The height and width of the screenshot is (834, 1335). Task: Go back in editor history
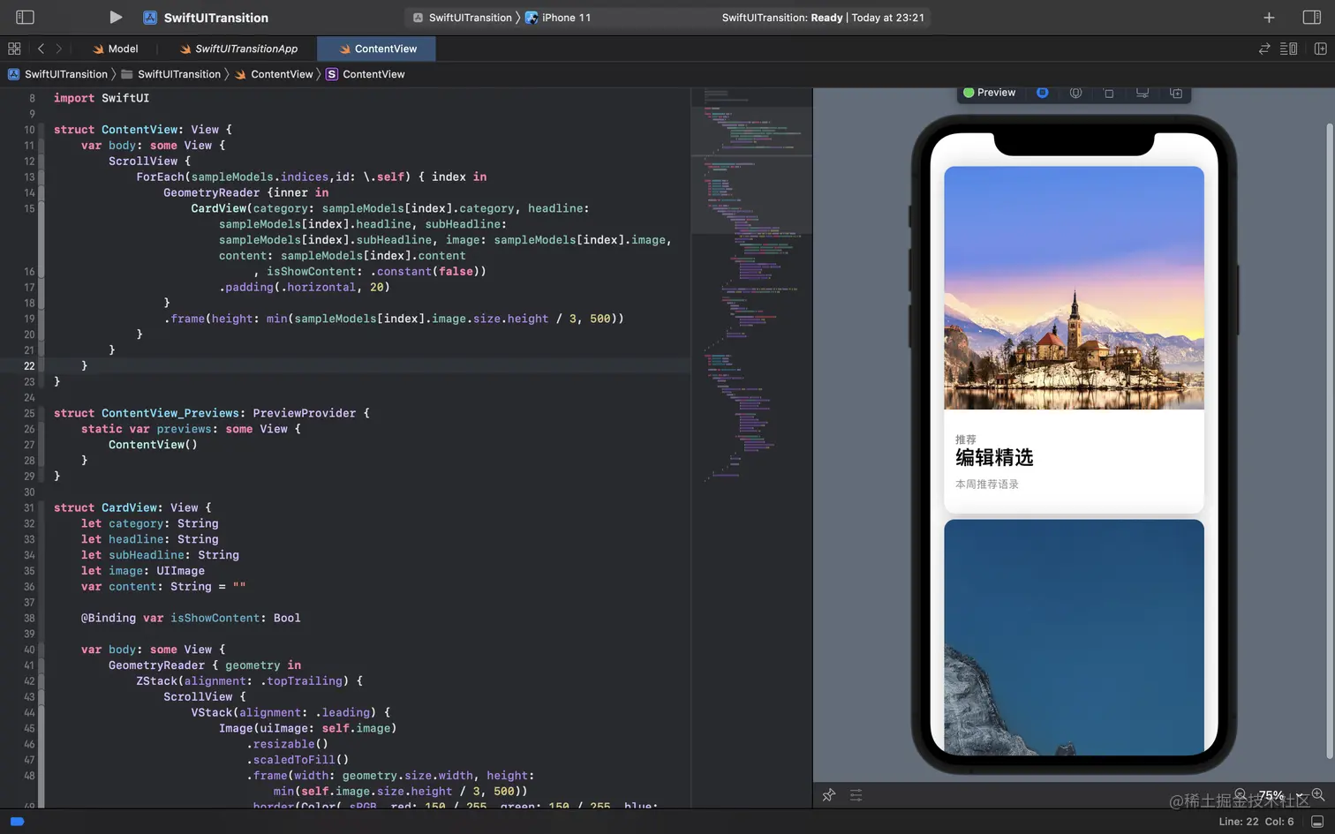pos(41,49)
